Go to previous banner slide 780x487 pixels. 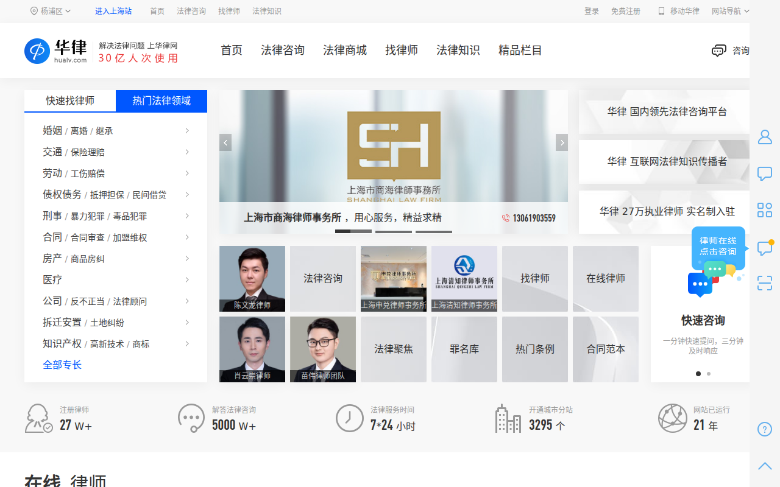point(225,142)
